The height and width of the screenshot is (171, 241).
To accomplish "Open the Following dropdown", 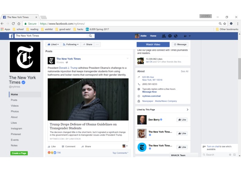I will click(x=71, y=44).
